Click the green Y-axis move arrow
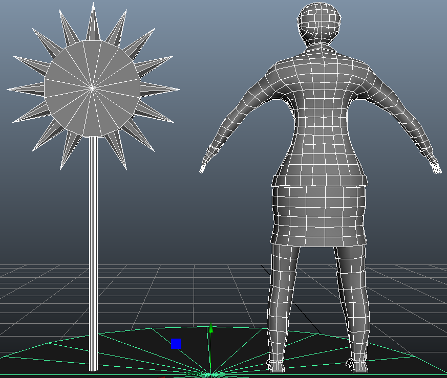 (x=210, y=328)
